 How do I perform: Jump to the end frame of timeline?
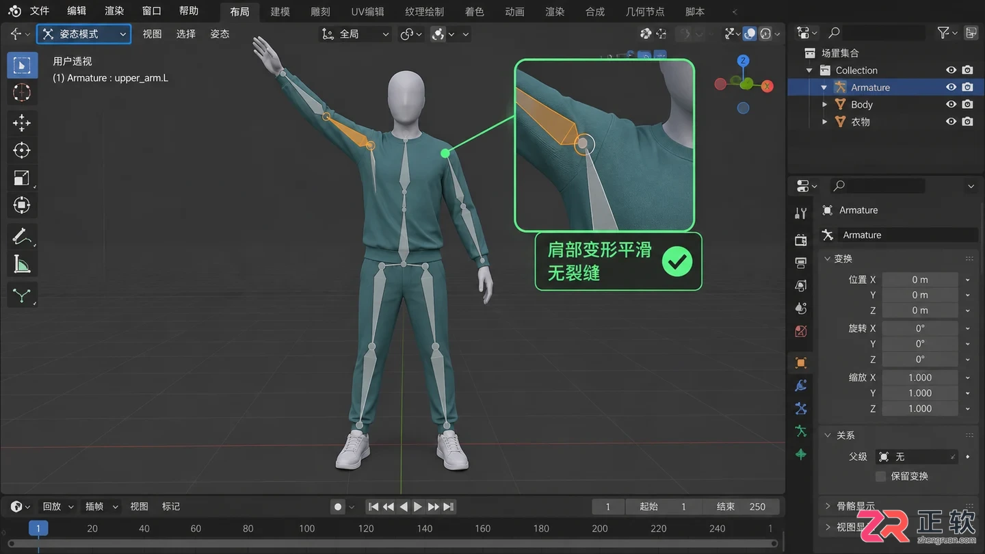click(x=448, y=507)
